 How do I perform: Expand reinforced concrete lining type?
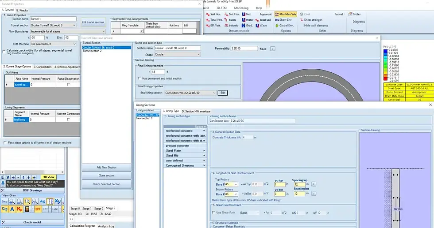click(185, 131)
